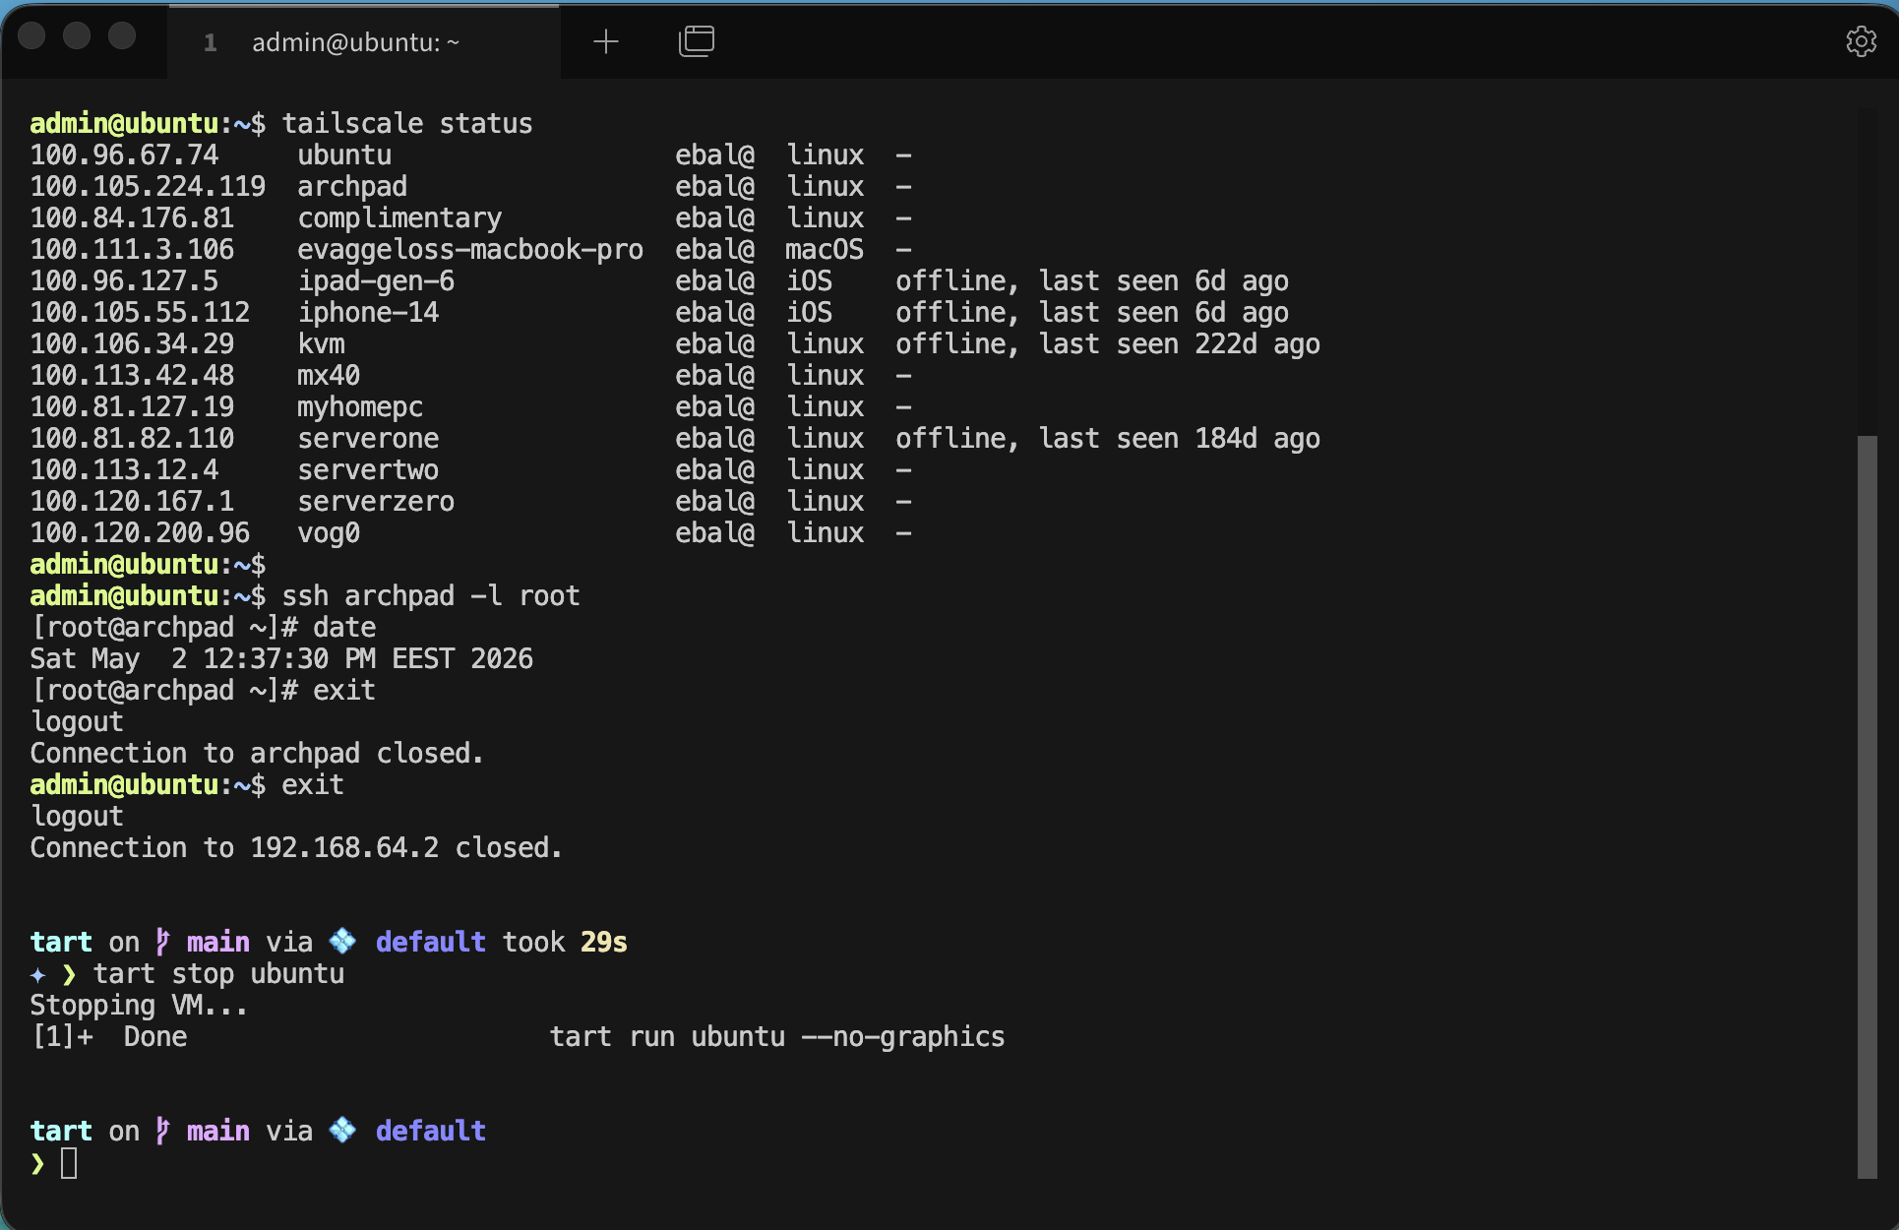Click the cursor at the shell prompt
The width and height of the screenshot is (1899, 1230).
point(69,1163)
